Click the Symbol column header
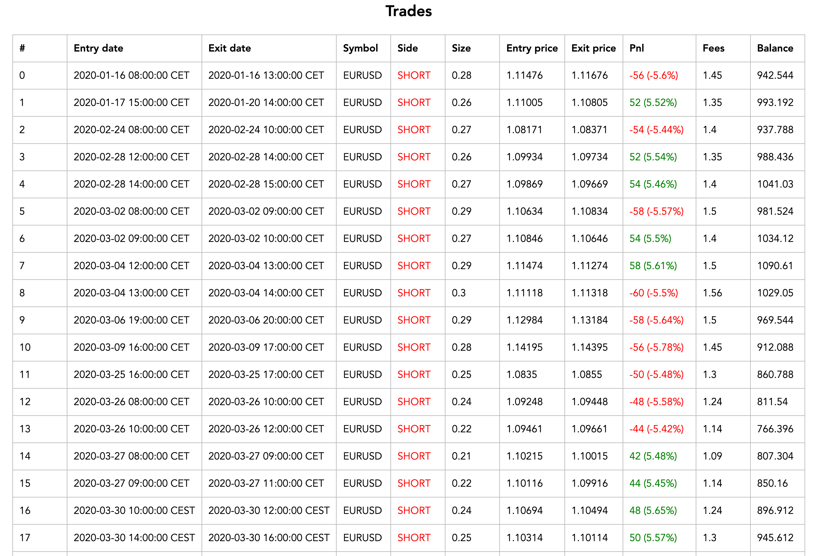 pos(360,48)
